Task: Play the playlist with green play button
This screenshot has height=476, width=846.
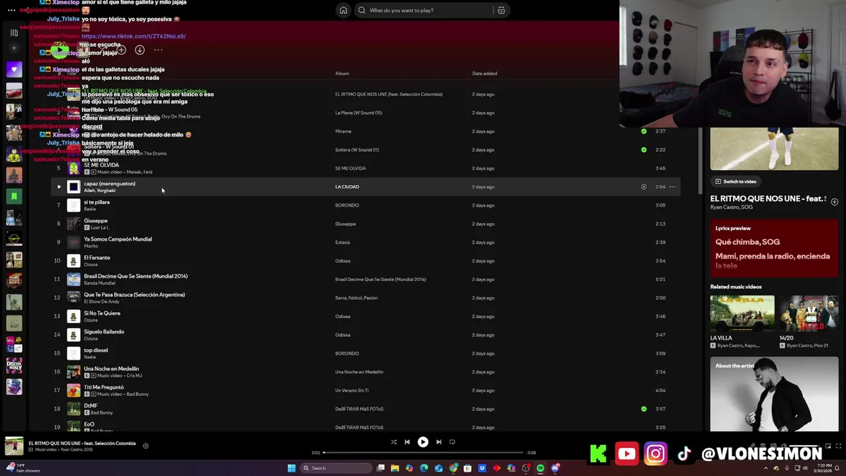Action: click(x=60, y=50)
